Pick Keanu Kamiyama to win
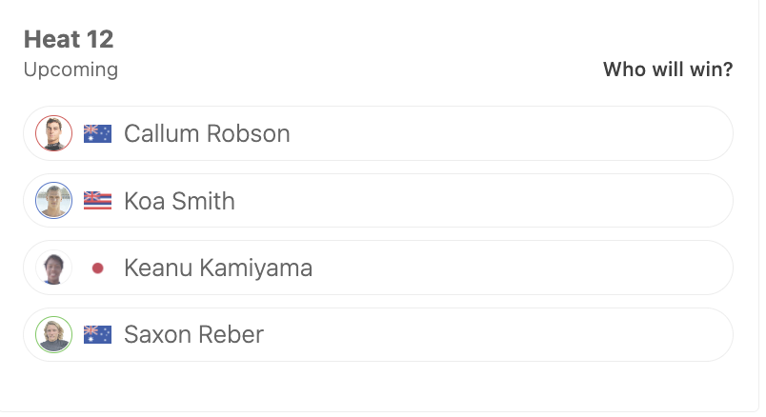766x417 pixels. [x=378, y=268]
